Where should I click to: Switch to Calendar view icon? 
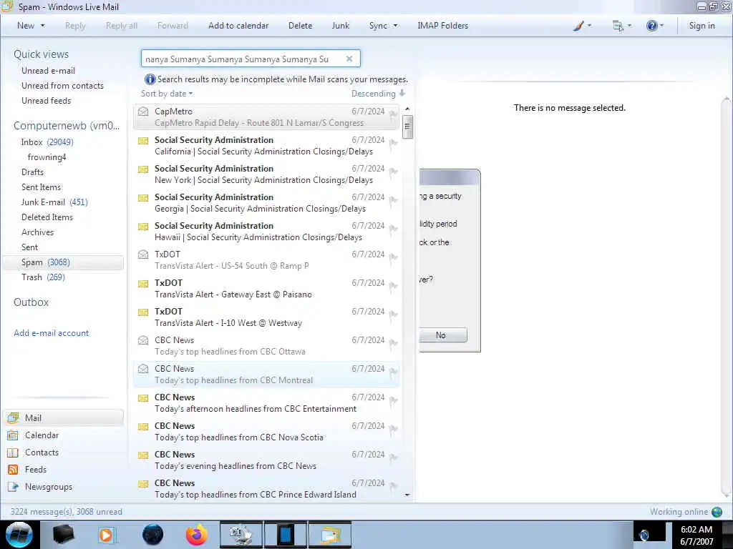tap(13, 435)
